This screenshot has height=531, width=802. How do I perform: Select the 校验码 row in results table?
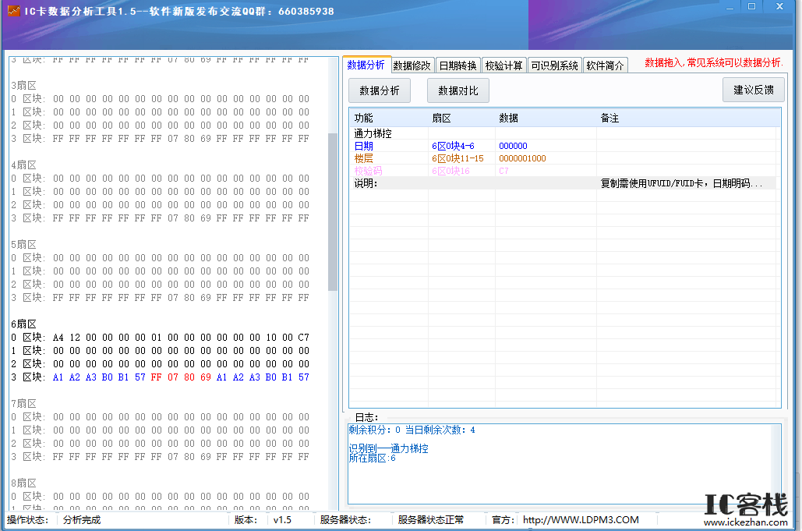pyautogui.click(x=564, y=171)
